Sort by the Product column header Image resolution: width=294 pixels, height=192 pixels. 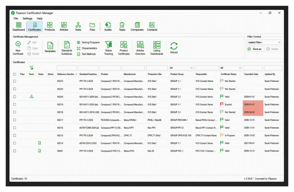point(105,74)
